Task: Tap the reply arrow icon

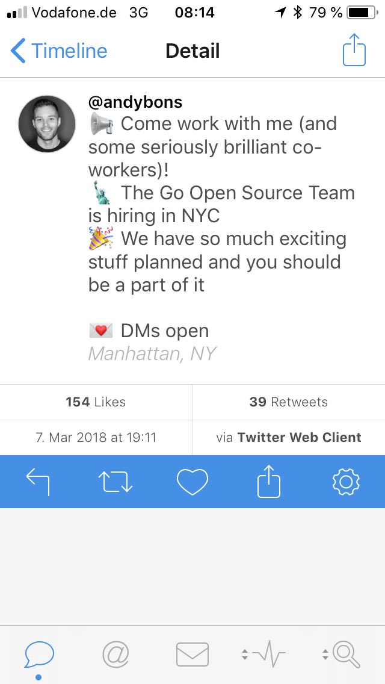Action: [38, 481]
